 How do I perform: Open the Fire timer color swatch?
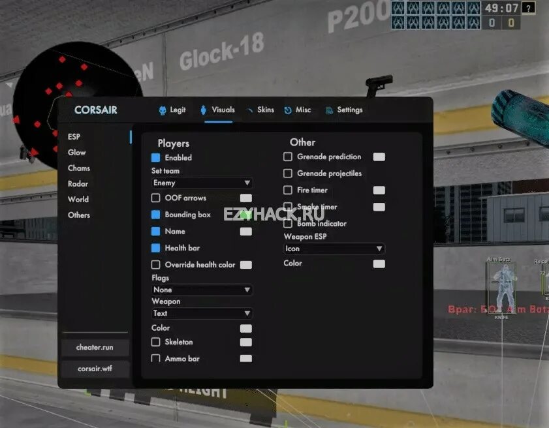(379, 190)
